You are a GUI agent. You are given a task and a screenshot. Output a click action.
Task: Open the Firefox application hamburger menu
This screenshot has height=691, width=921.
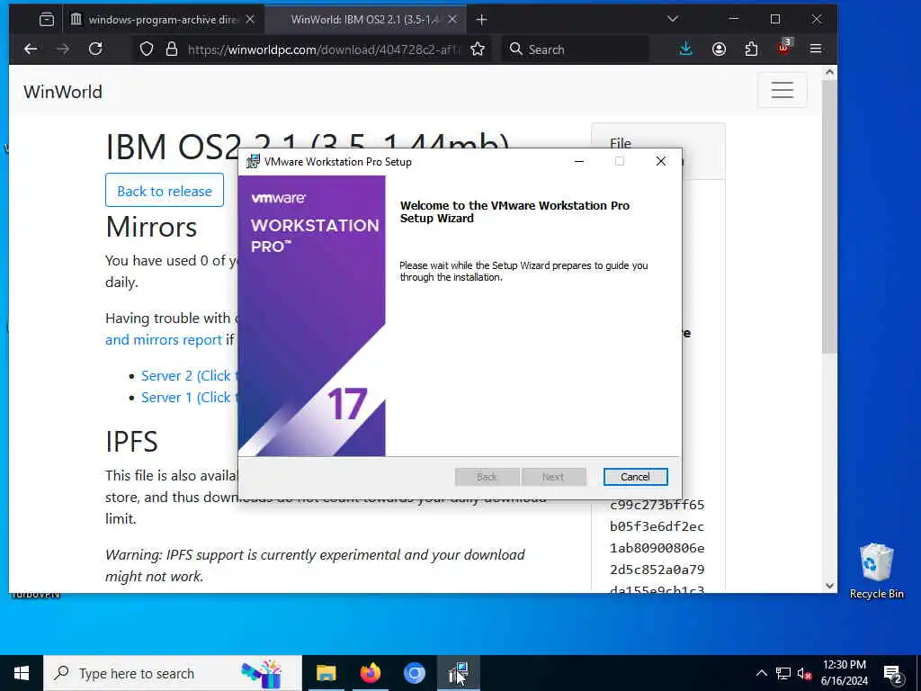pyautogui.click(x=816, y=49)
